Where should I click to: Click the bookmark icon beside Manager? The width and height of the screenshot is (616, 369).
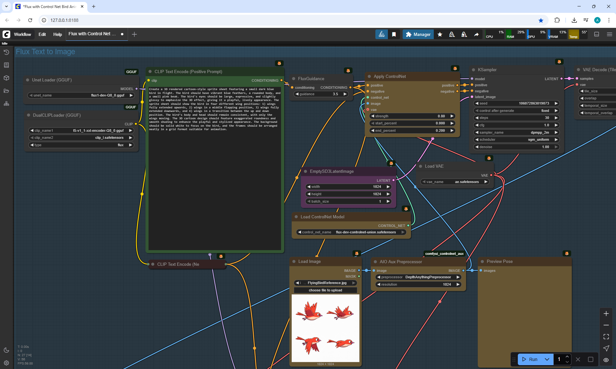[x=394, y=34]
